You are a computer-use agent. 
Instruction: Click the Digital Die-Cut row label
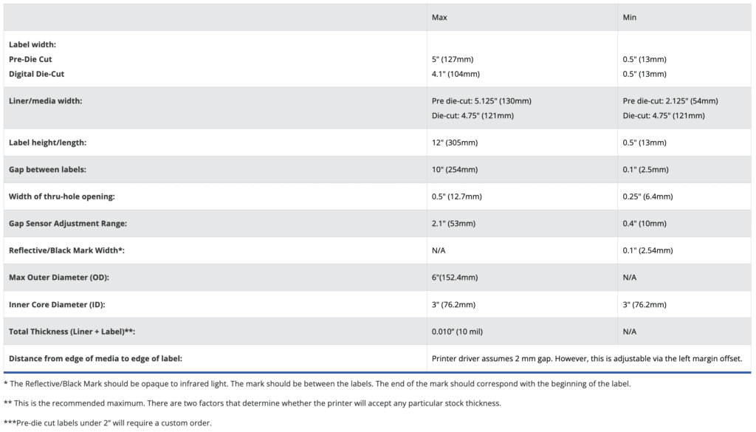tap(35, 74)
